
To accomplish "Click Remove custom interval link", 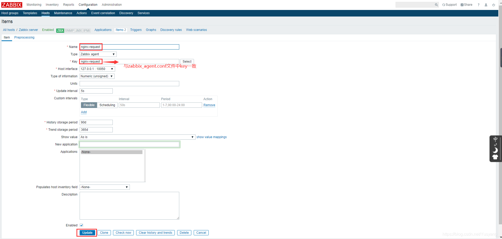I will click(209, 105).
